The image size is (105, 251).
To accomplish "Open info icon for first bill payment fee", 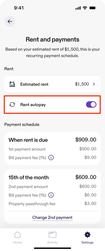I will pyautogui.click(x=51, y=158).
